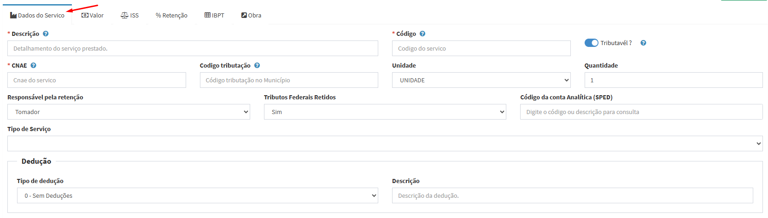Image resolution: width=768 pixels, height=218 pixels.
Task: Click the help icon next to Tributavél
Action: tap(643, 43)
